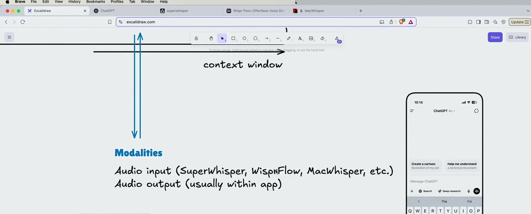Viewport: 531px width, 214px height.
Task: Switch to the Excalidraw browser tab
Action: coord(57,11)
